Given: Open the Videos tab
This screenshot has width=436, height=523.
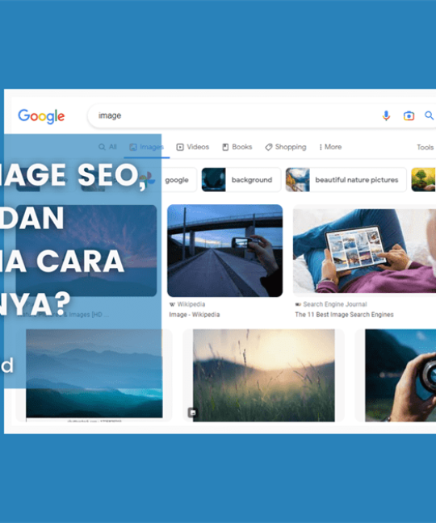Looking at the screenshot, I should (192, 147).
